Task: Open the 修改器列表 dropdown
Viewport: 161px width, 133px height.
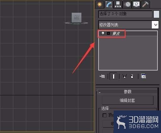Action: coord(128,25)
